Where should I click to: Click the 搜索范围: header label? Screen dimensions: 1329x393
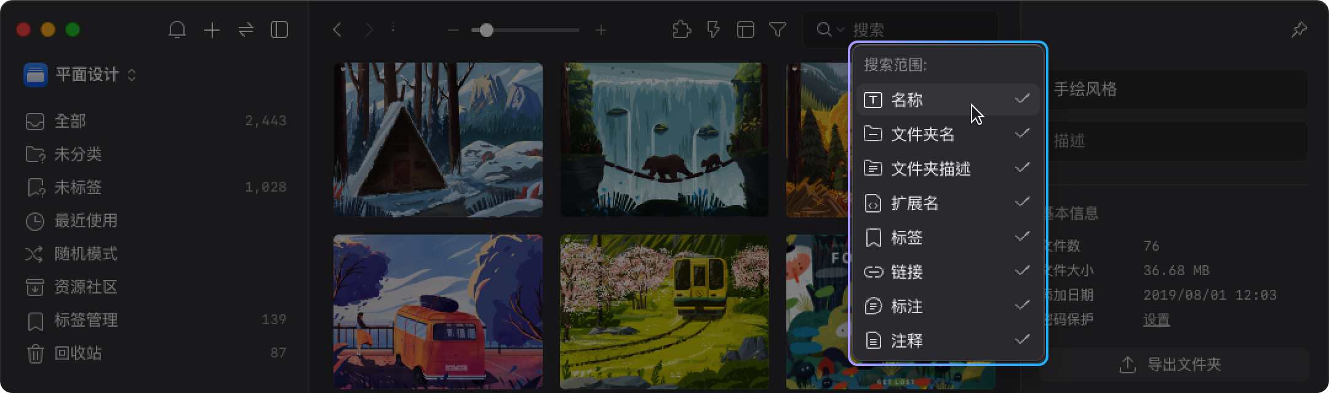895,65
